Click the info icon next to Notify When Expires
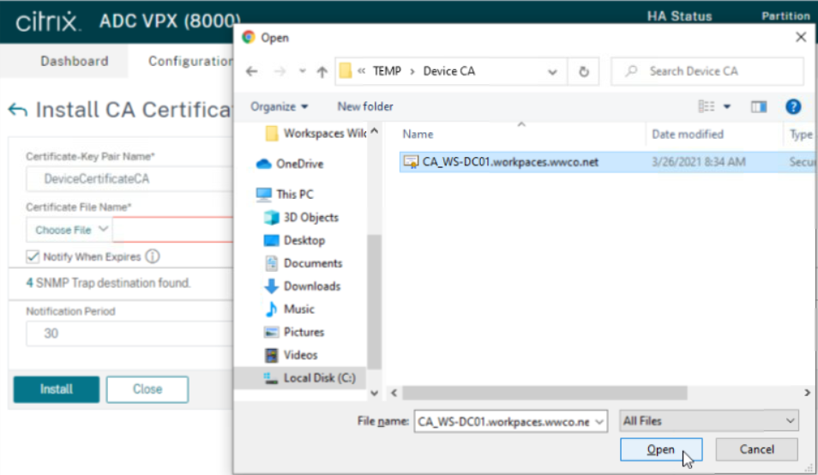This screenshot has height=475, width=818. point(153,256)
